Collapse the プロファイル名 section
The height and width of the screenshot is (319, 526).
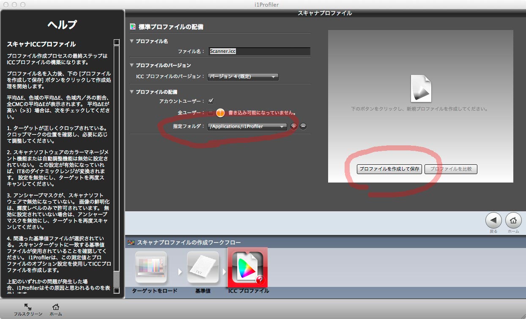132,41
